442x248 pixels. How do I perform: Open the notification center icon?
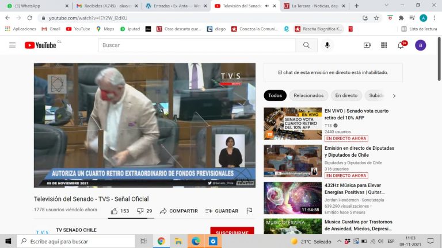[430, 241]
